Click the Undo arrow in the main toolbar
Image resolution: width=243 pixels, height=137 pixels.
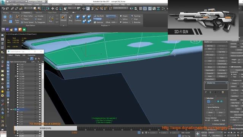3,8
